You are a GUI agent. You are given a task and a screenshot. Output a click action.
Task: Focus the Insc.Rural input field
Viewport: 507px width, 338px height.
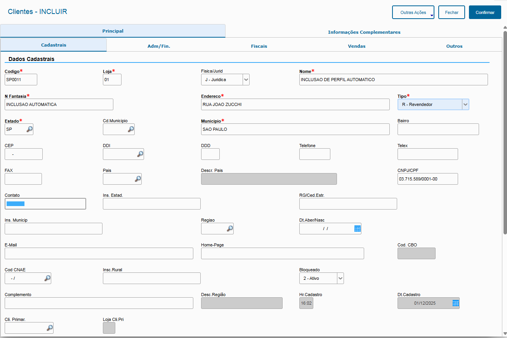click(152, 278)
